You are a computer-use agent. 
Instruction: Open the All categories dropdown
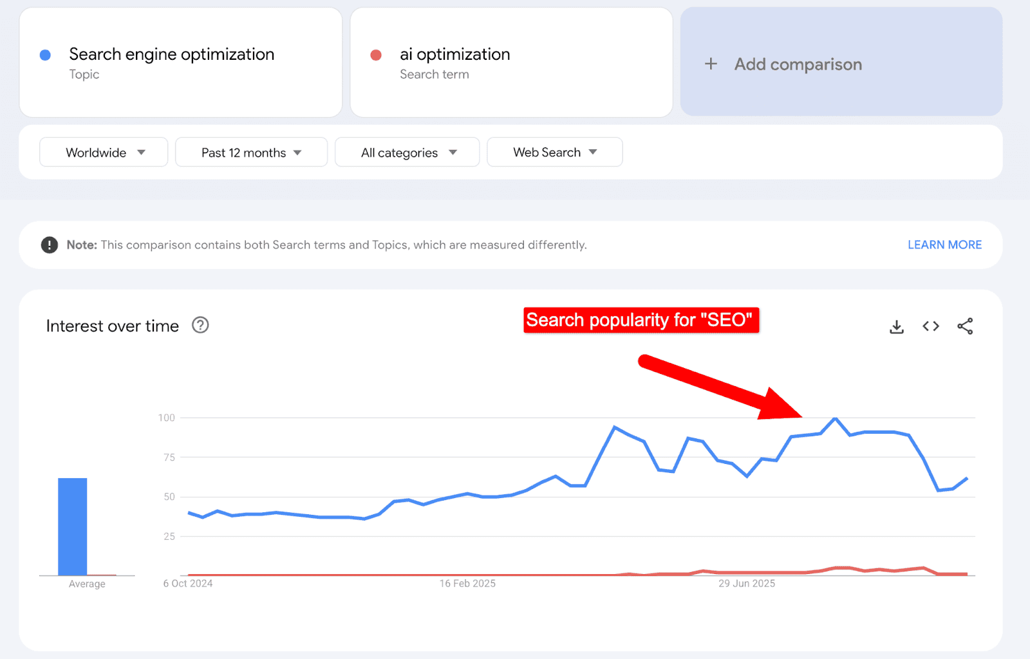(407, 153)
